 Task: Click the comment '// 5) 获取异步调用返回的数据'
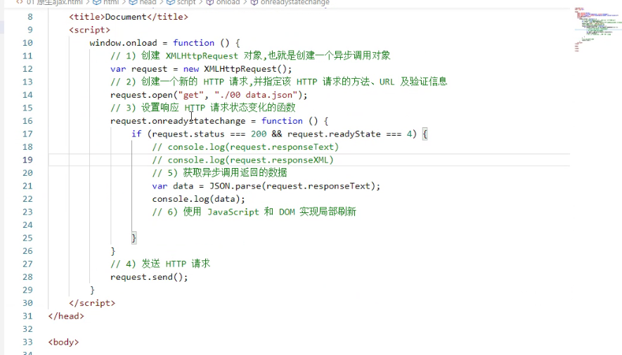(x=219, y=172)
